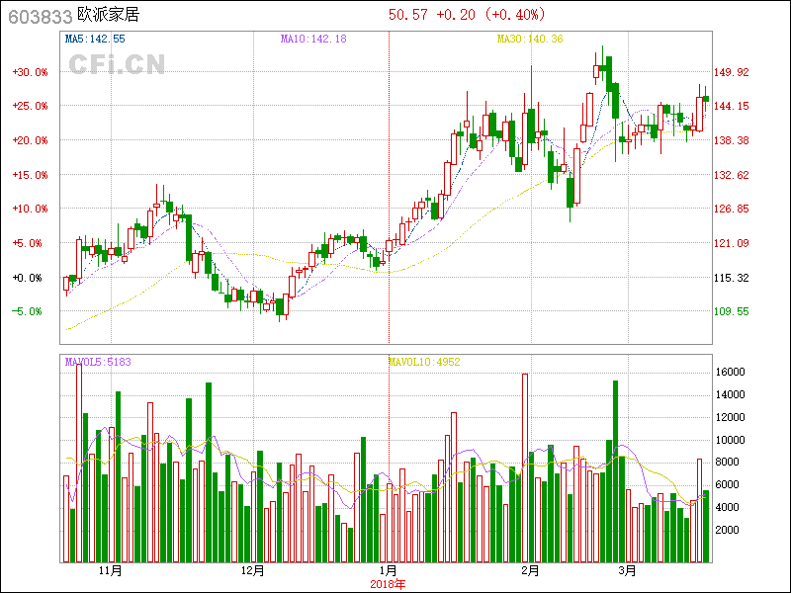Click the 2000 volume axis label
Screen dimensions: 791x593
[728, 530]
